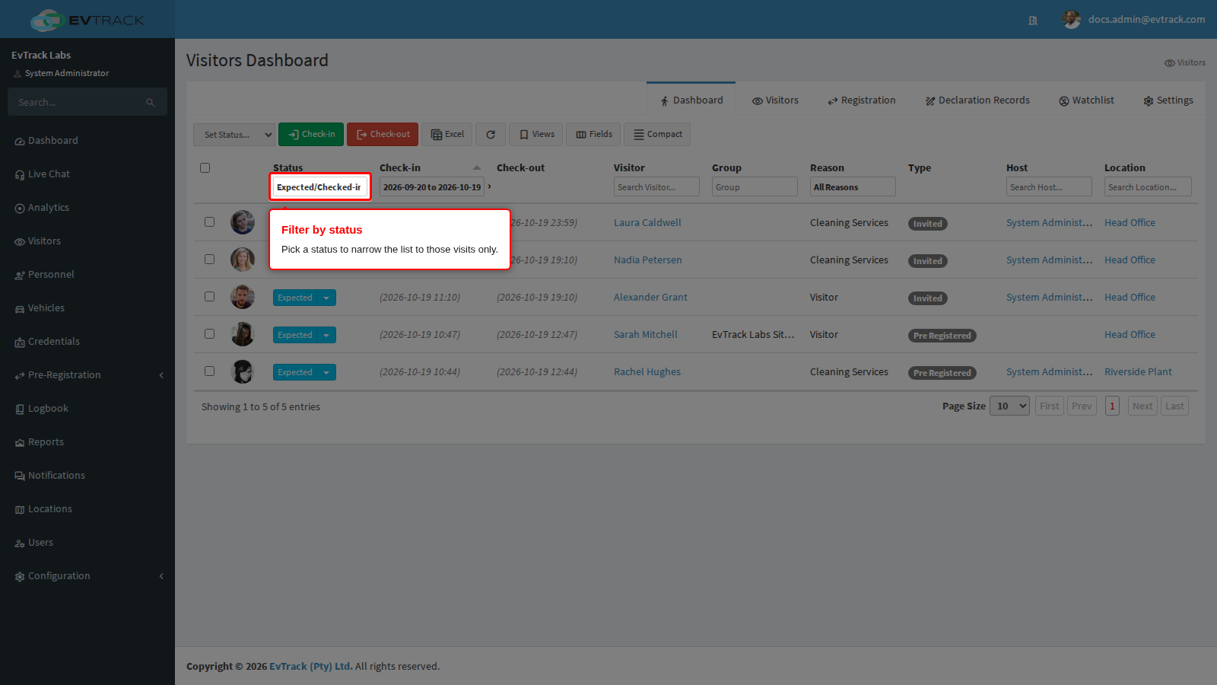1217x685 pixels.
Task: Tick the checkbox for Alexander Grant
Action: click(209, 297)
